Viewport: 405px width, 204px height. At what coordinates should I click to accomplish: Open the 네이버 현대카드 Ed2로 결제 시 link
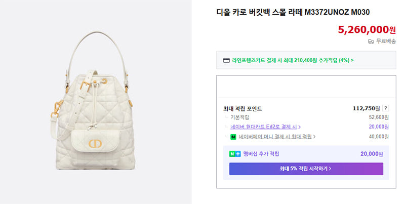click(264, 127)
